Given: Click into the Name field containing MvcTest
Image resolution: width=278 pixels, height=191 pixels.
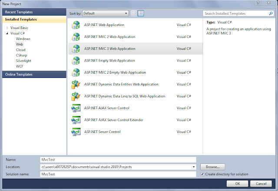Looking at the screenshot, I should [x=118, y=159].
